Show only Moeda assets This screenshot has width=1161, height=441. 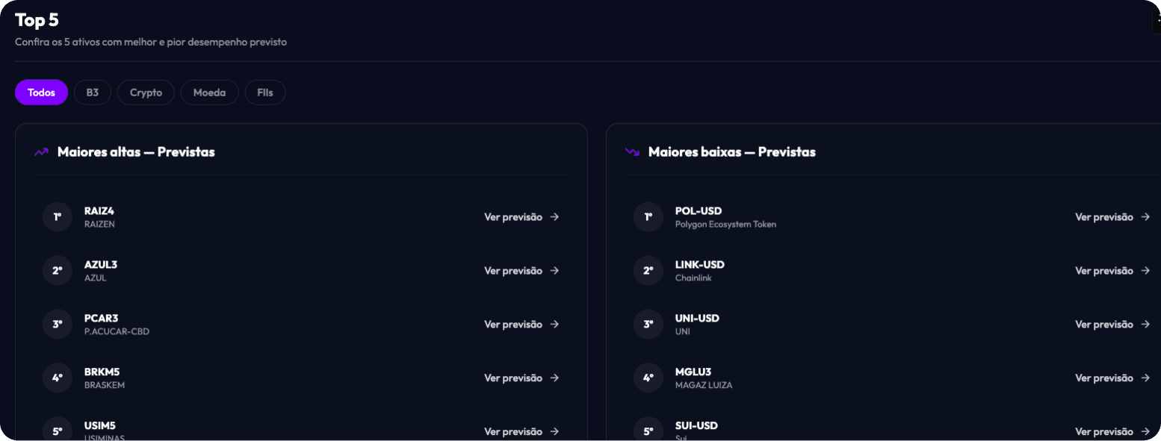(x=209, y=93)
